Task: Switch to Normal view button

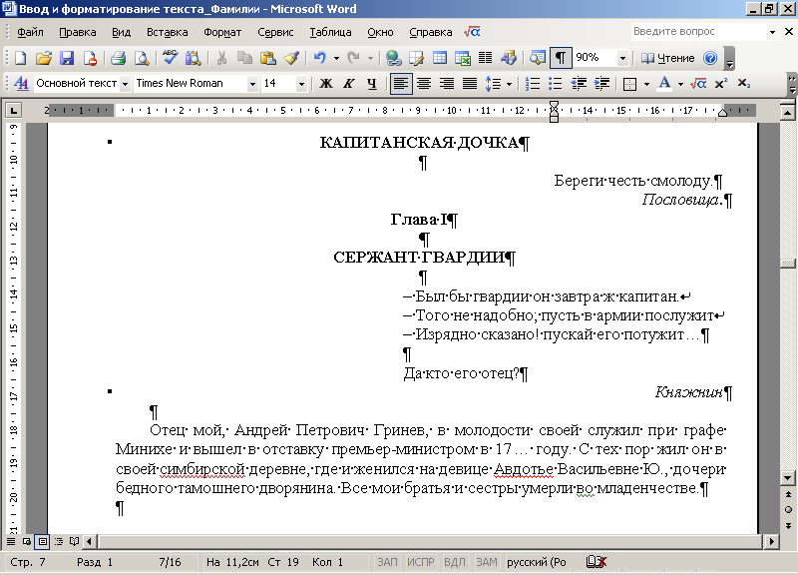Action: [11, 541]
